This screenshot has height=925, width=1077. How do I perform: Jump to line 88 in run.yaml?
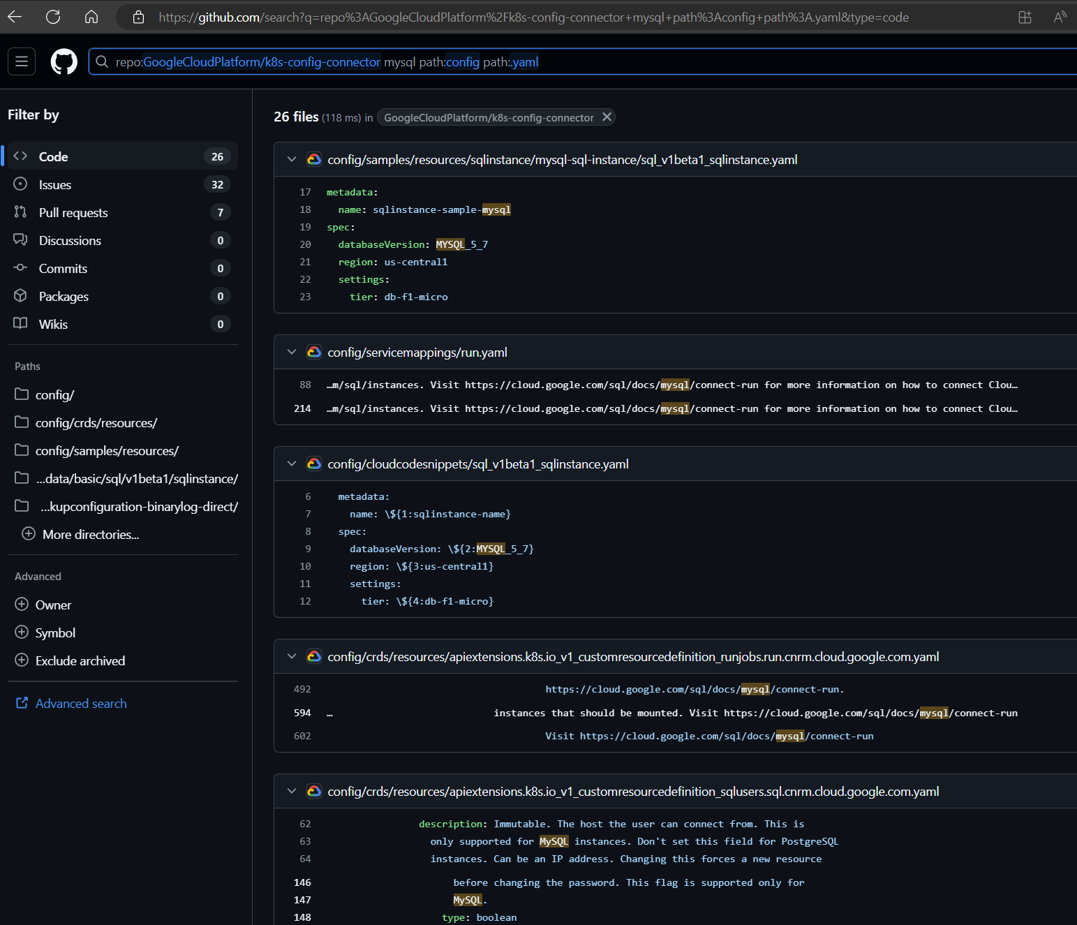[305, 385]
